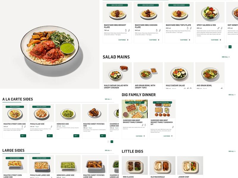Click previous arrow under A La Carte Sides

coord(108,142)
